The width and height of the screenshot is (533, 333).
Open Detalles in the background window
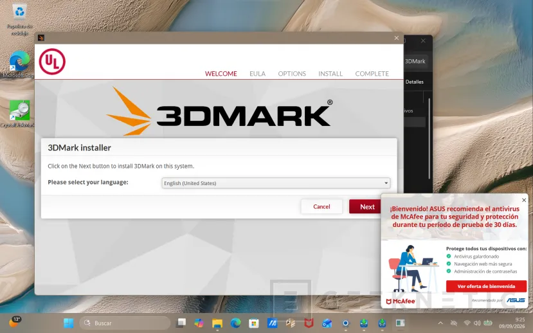coord(414,82)
